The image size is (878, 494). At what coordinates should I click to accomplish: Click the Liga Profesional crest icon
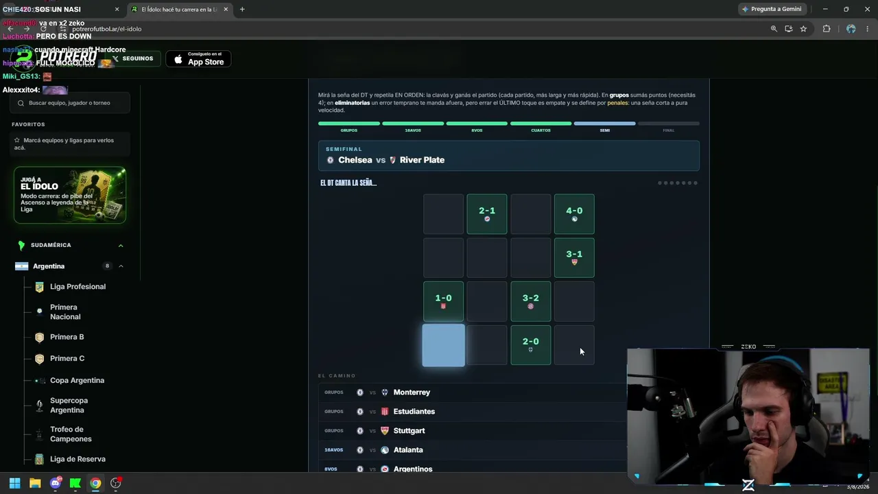[x=39, y=287]
